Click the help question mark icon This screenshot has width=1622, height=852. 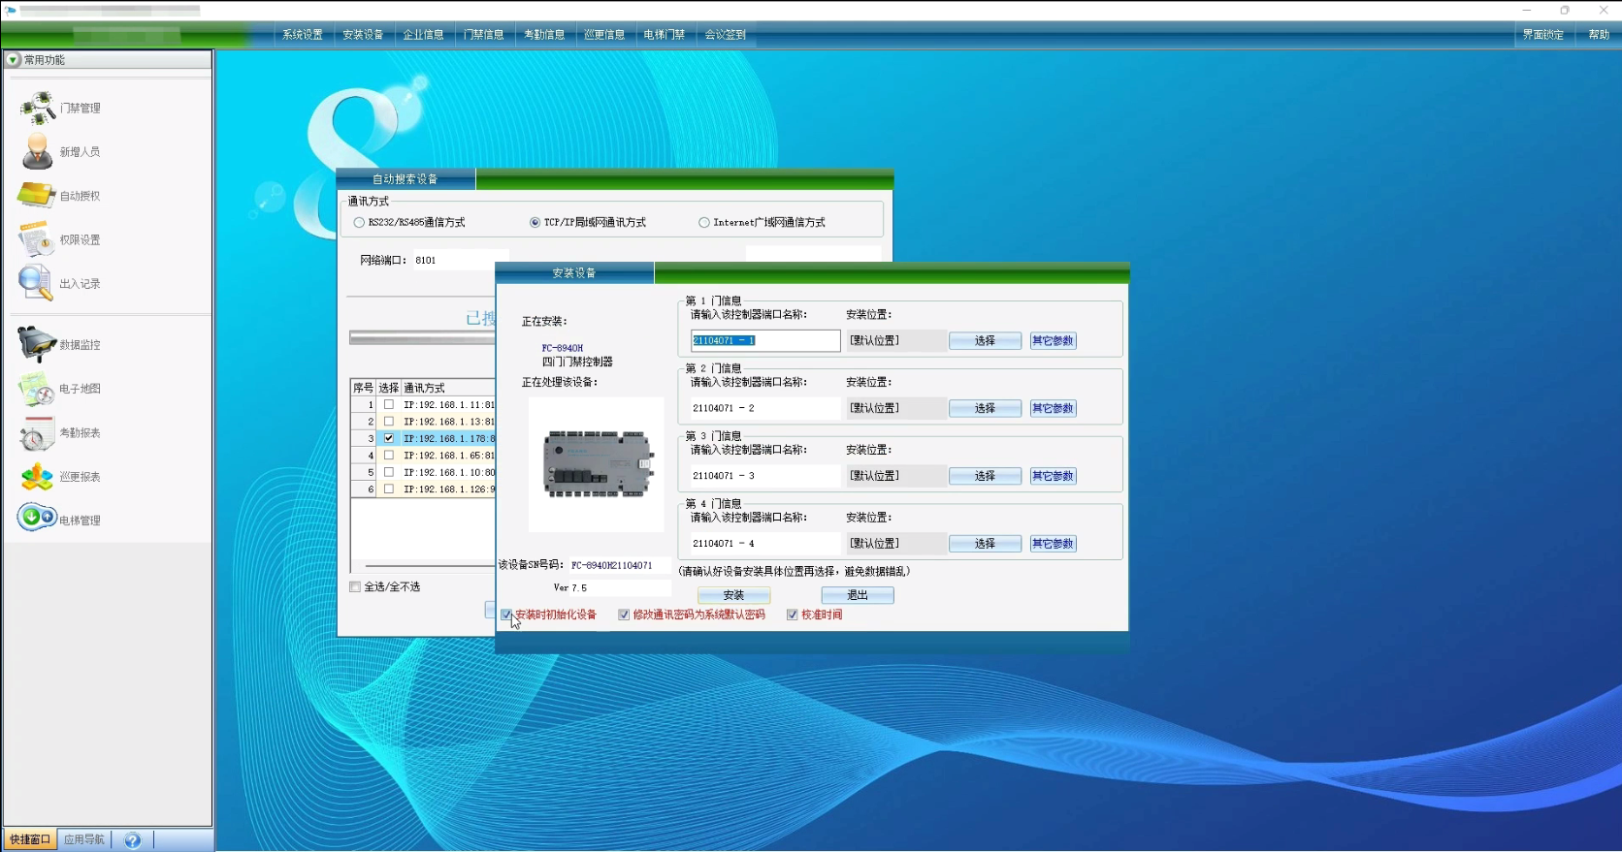tap(133, 840)
